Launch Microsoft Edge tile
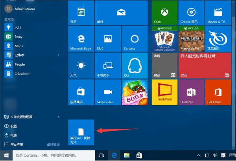 [81, 39]
